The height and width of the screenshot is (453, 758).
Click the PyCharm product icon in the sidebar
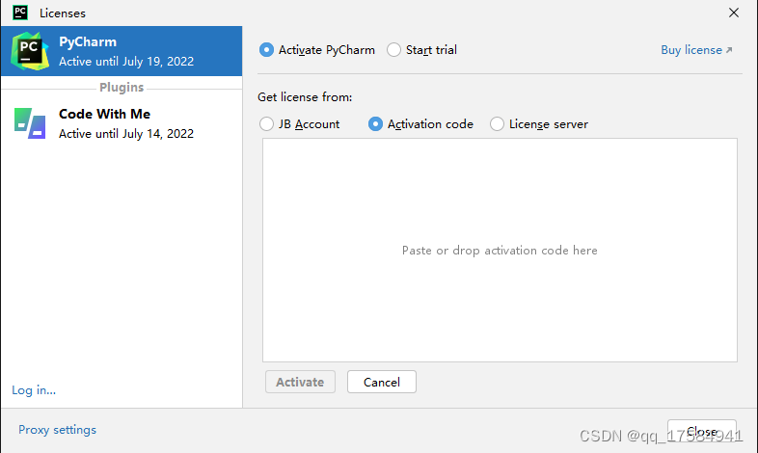tap(30, 50)
